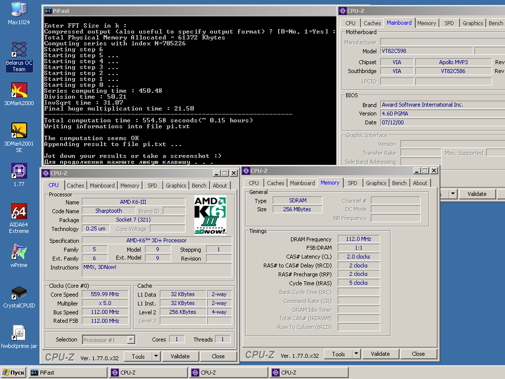Image resolution: width=505 pixels, height=379 pixels.
Task: Click the Core Speed 559.99 MHz field
Action: 105,294
